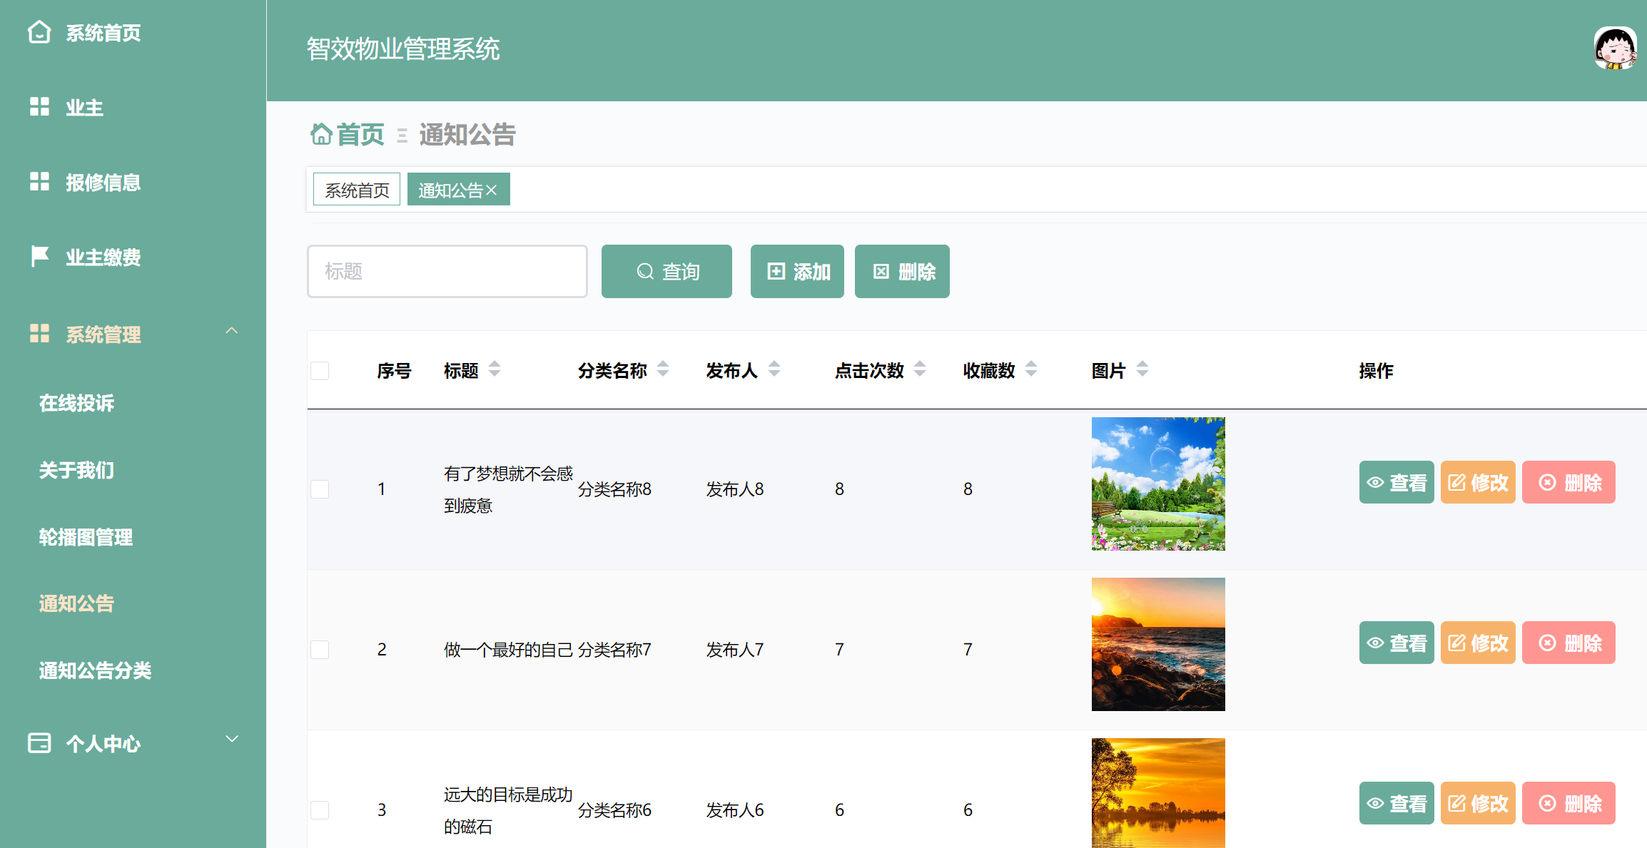1647x848 pixels.
Task: Click the grid icon beside 业主
Action: pos(39,107)
